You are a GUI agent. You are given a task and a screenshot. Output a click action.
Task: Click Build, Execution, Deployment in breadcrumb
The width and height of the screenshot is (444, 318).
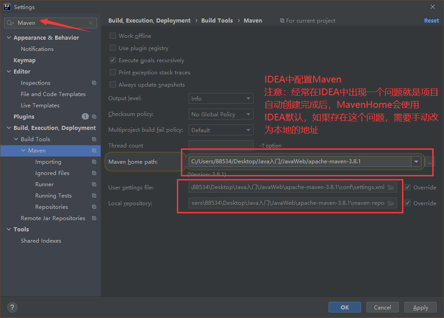pos(149,21)
